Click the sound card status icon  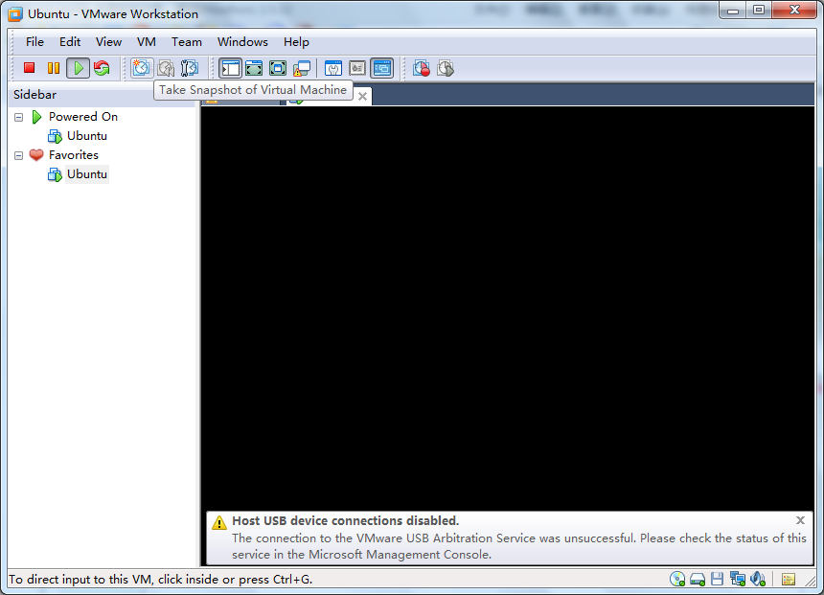758,580
